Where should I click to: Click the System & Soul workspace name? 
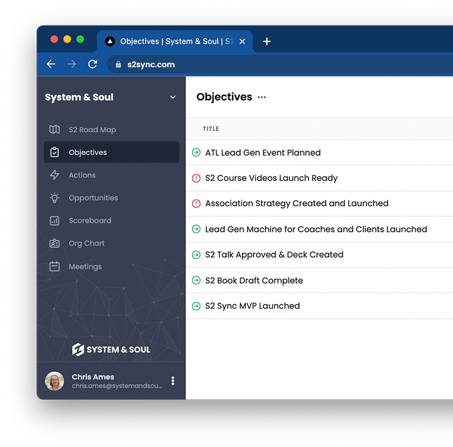coord(79,97)
